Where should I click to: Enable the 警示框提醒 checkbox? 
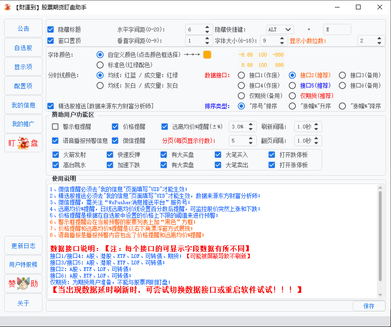pos(55,126)
